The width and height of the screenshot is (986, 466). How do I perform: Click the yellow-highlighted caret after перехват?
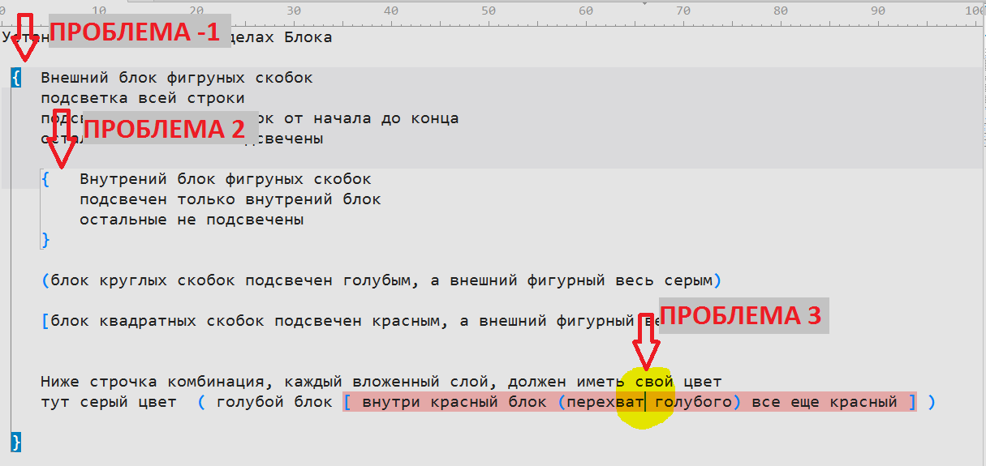point(645,402)
